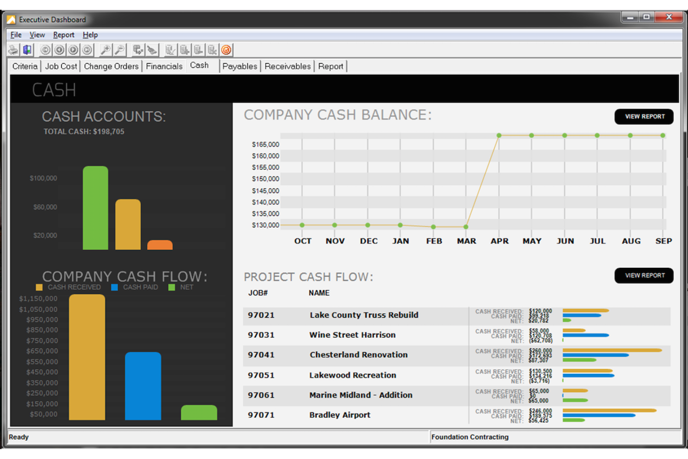Open the Report menu
The image size is (688, 459).
(x=64, y=35)
